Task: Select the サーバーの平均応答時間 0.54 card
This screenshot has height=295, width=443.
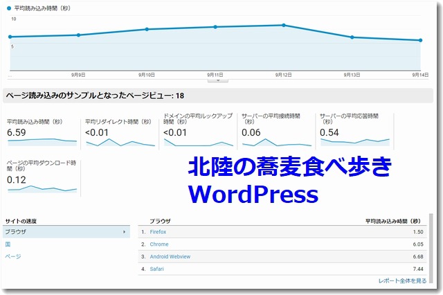Action: pos(355,132)
